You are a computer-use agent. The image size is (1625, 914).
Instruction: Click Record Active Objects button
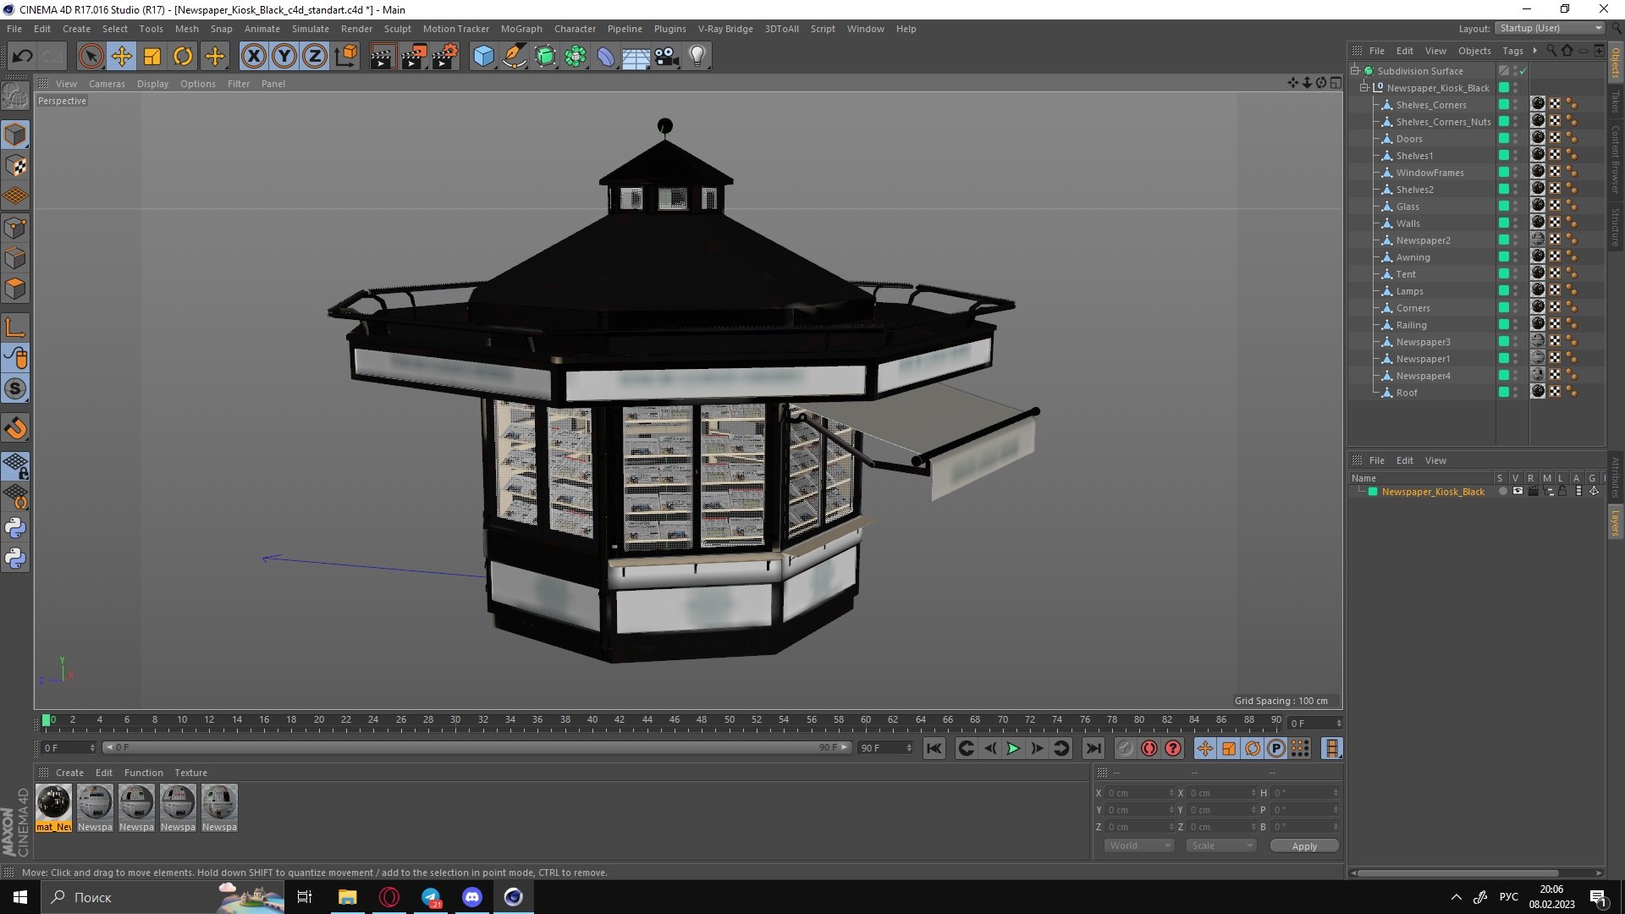point(1125,749)
